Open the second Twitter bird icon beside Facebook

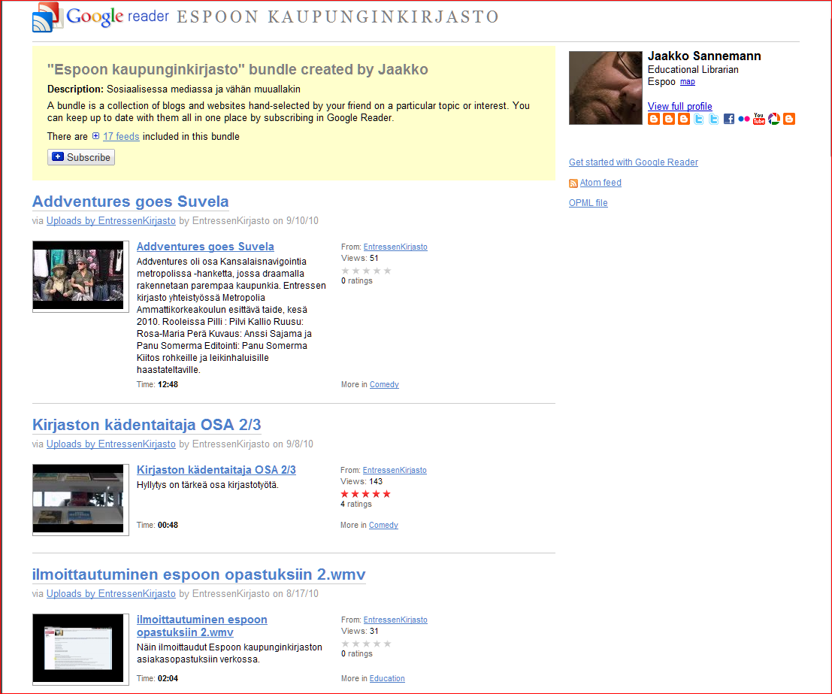pyautogui.click(x=714, y=119)
